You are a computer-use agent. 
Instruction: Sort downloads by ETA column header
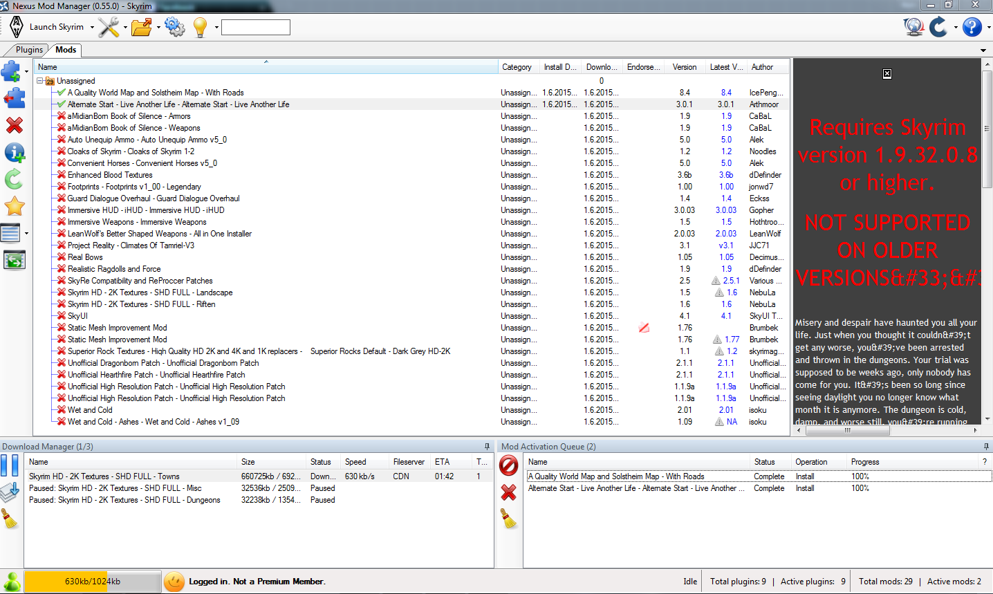tap(452, 462)
